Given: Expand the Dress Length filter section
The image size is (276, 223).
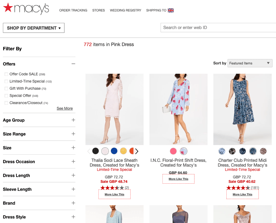Looking at the screenshot, I should (73, 175).
